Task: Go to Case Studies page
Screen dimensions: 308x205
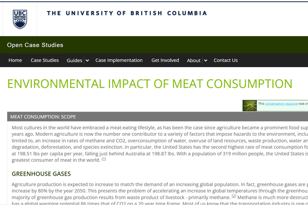Action: coord(45,60)
